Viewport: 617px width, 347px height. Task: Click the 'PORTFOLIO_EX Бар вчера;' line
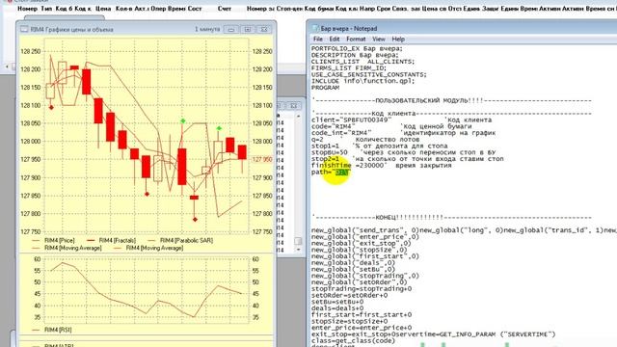[x=357, y=49]
